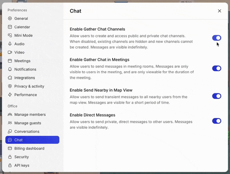Click the Manage guests icon

tap(10, 123)
